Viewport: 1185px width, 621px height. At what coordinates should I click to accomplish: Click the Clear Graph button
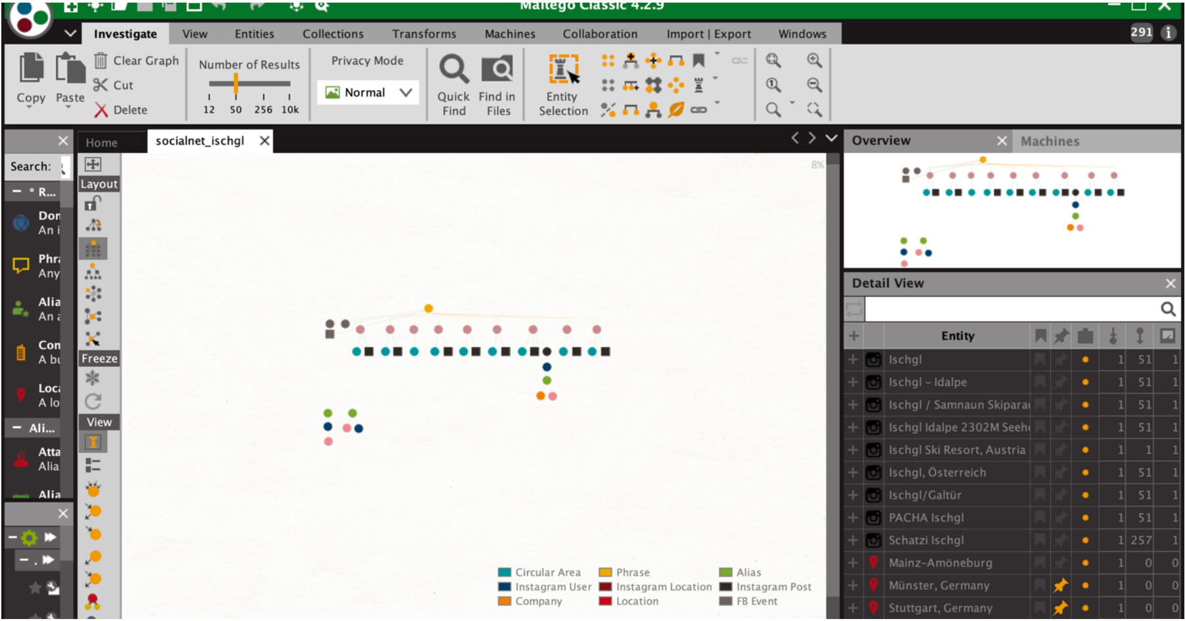[x=136, y=60]
